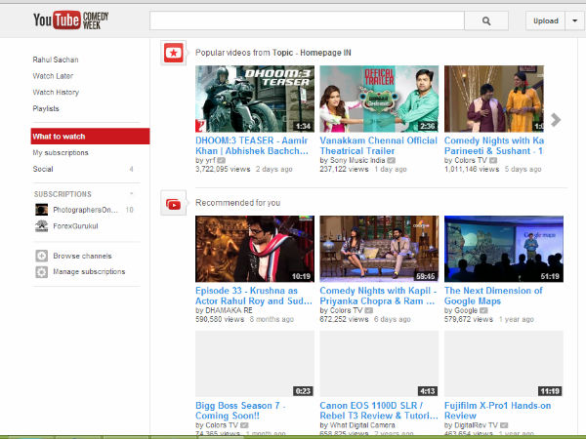Show next popular videos with right chevron
This screenshot has height=439, width=586.
click(x=556, y=120)
